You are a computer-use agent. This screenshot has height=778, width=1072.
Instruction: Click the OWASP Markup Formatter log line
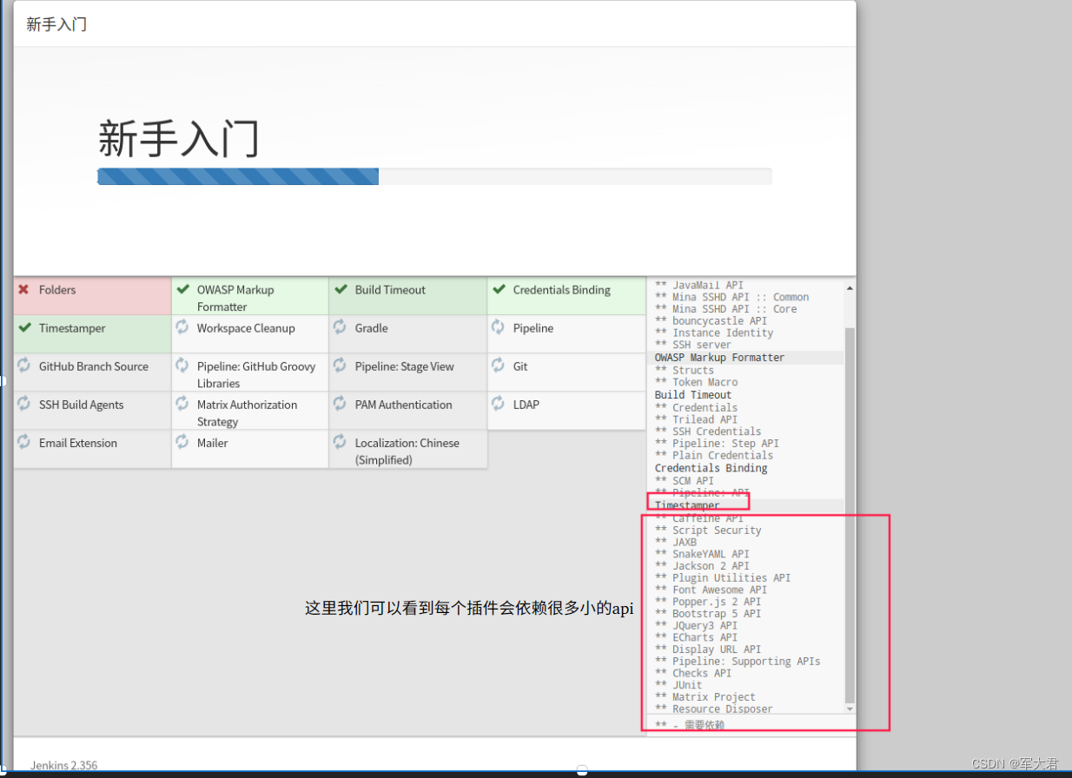coord(719,358)
